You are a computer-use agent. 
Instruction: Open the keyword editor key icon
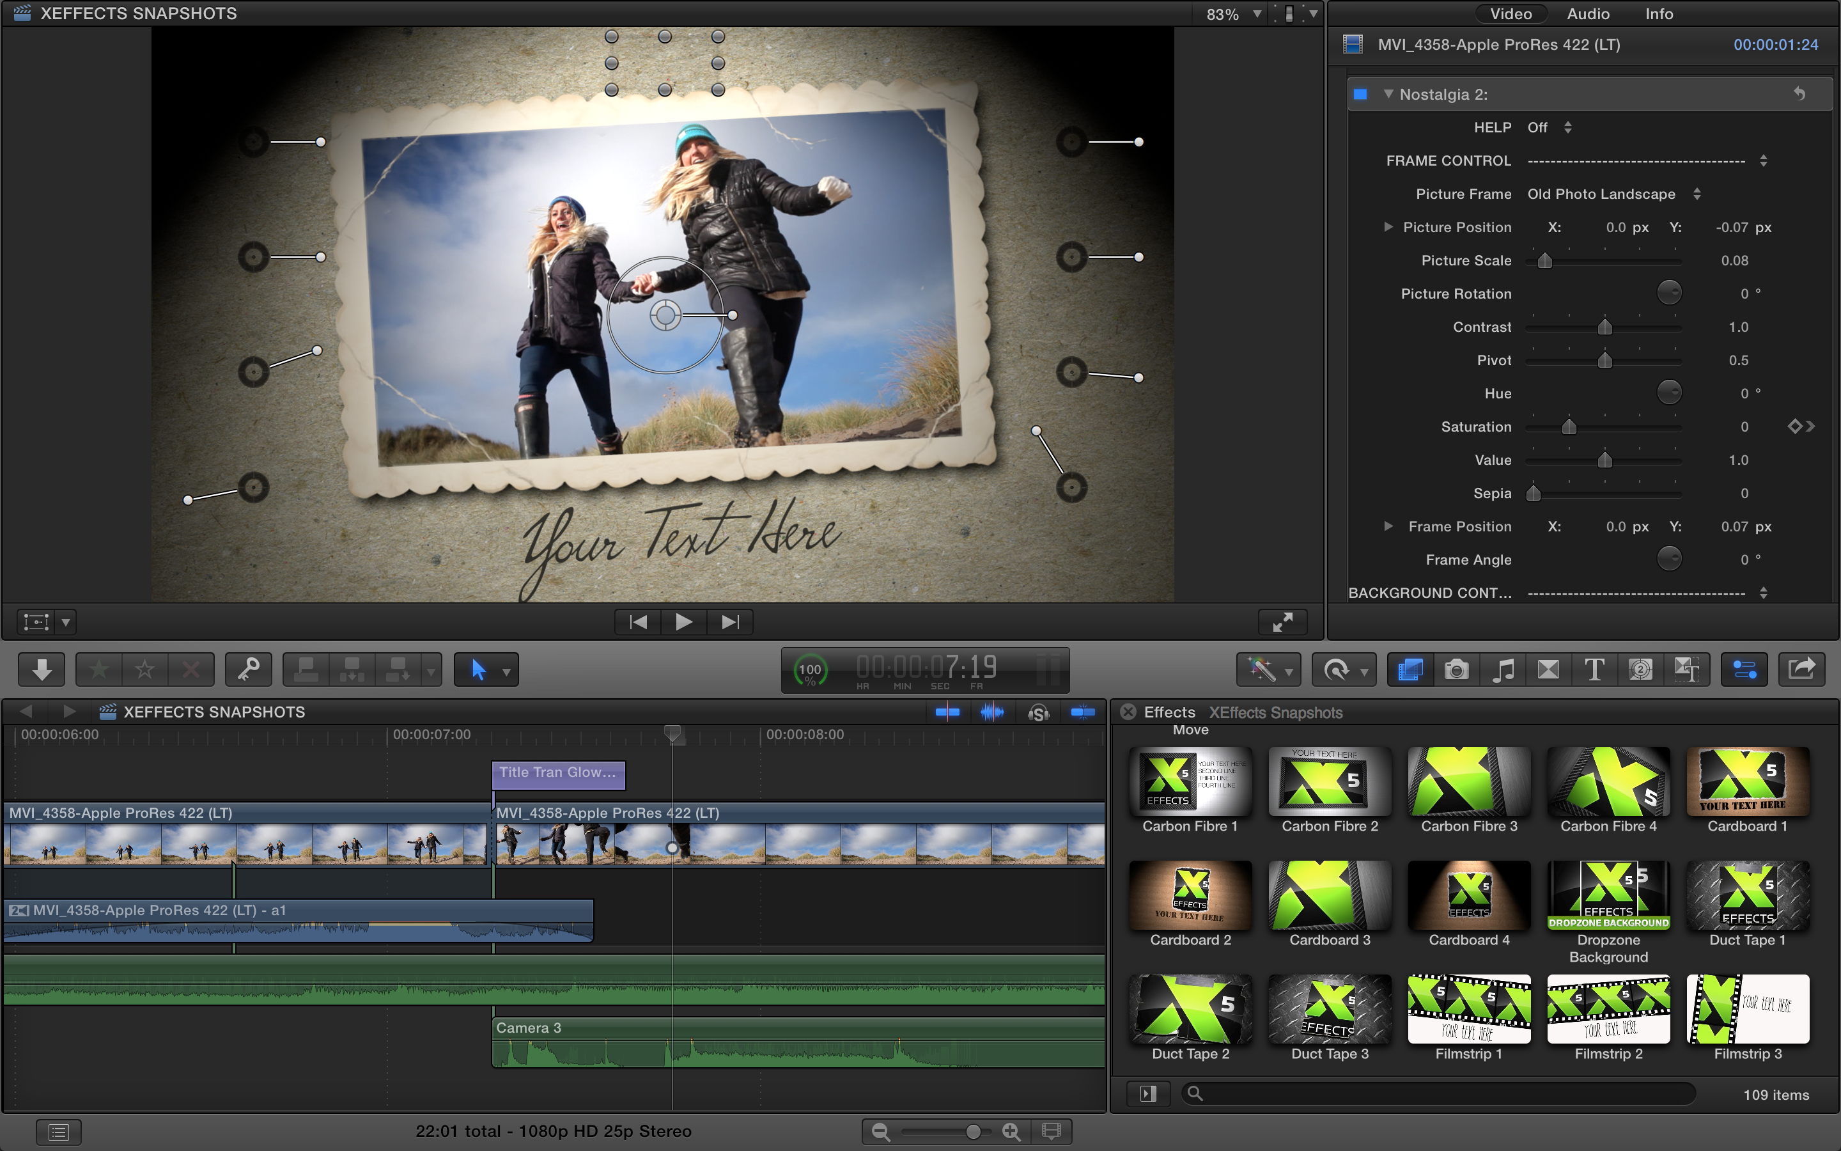[248, 670]
